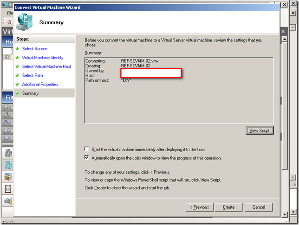Open the Hosts view icon in the background navigation
The width and height of the screenshot is (299, 225).
8,153
